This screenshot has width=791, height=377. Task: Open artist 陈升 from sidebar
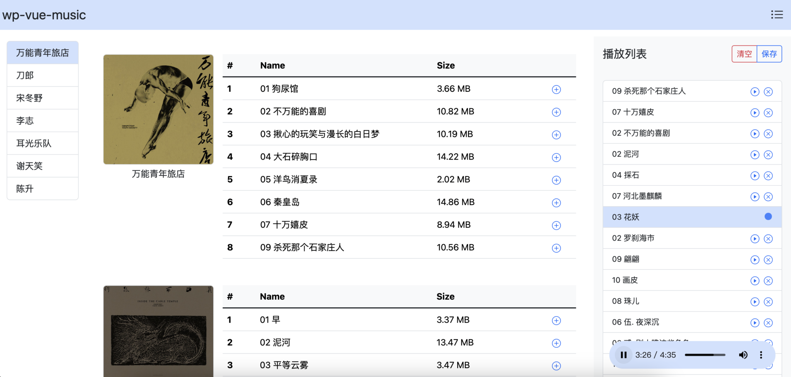point(42,188)
